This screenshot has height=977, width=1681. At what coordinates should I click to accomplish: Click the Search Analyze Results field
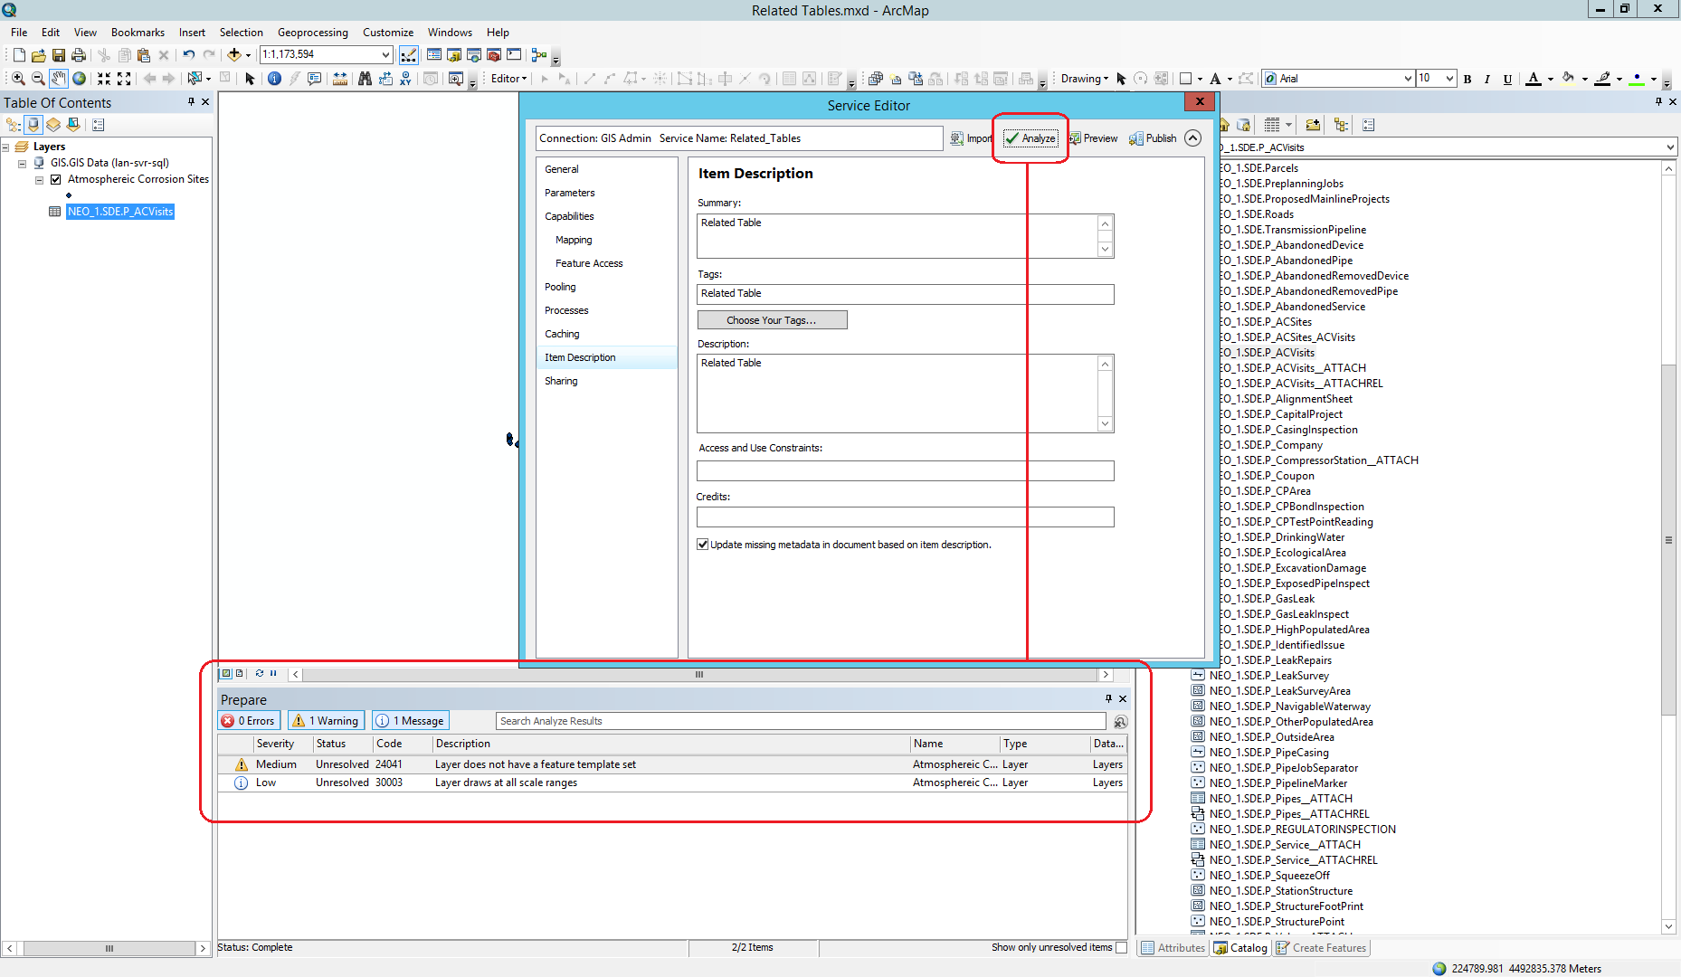(x=801, y=721)
